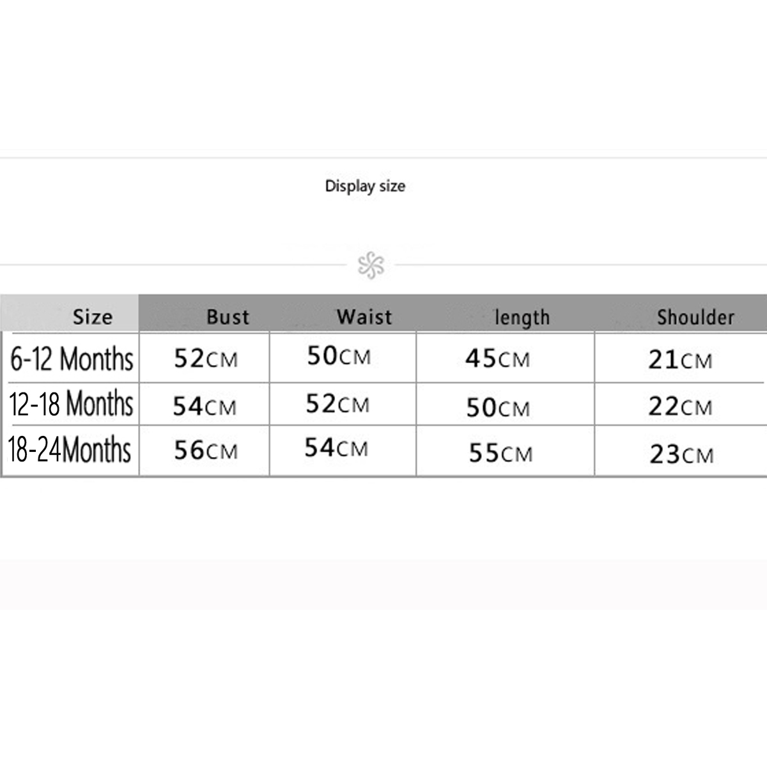767x767 pixels.
Task: Select the Size column header
Action: tap(92, 316)
